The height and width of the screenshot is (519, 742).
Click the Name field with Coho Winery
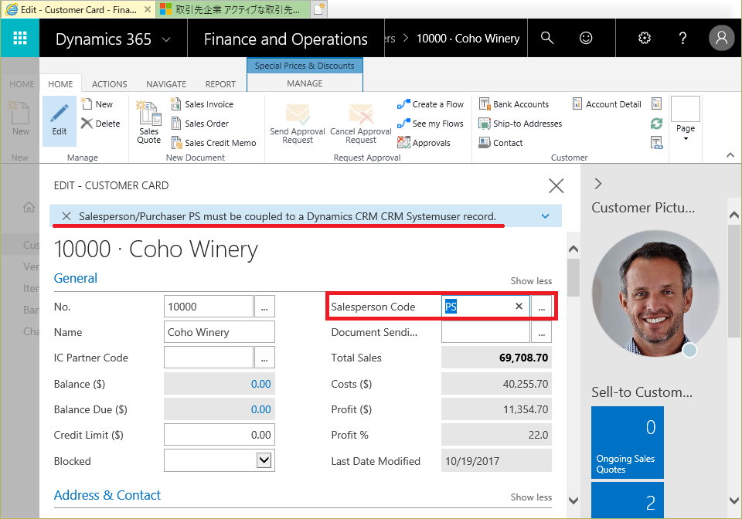pos(219,332)
